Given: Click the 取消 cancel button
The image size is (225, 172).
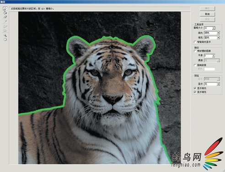Looking at the screenshot, I should tap(207, 14).
